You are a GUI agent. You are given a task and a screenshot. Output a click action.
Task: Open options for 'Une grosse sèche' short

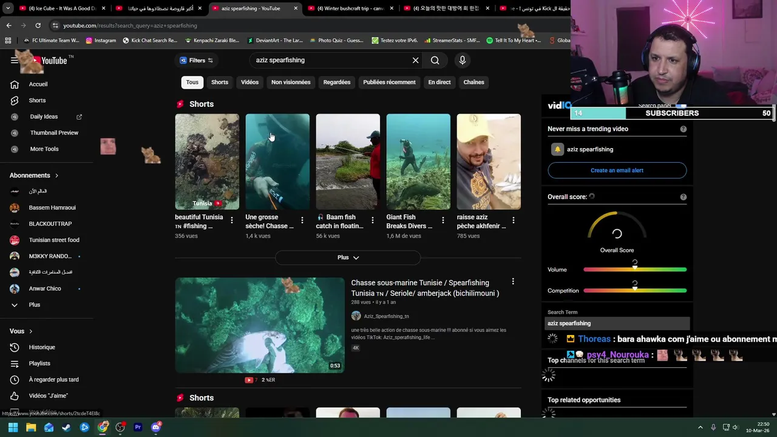[x=302, y=220]
